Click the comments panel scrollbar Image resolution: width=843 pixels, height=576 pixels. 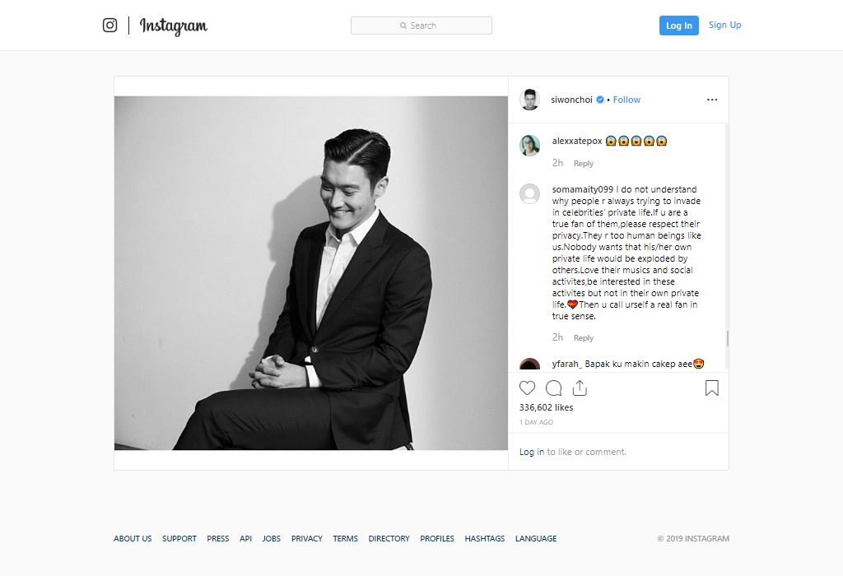(x=728, y=338)
